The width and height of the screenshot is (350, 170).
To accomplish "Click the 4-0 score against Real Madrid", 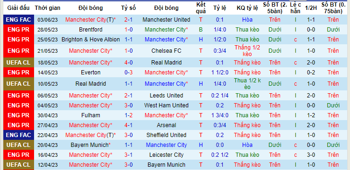I will tap(129, 63).
